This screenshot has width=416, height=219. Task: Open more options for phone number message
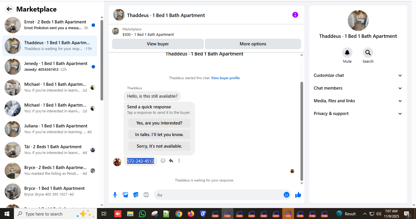(179, 161)
